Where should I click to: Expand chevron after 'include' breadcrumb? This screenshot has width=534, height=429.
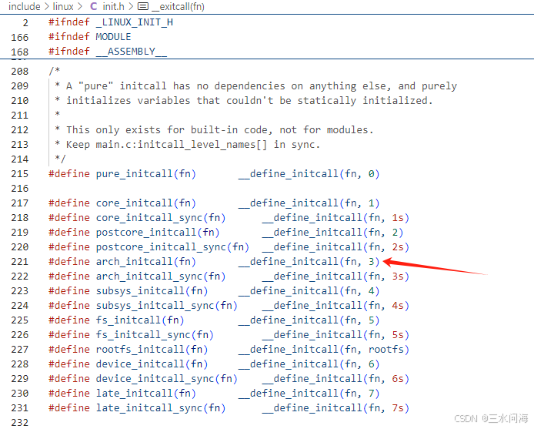coord(47,6)
